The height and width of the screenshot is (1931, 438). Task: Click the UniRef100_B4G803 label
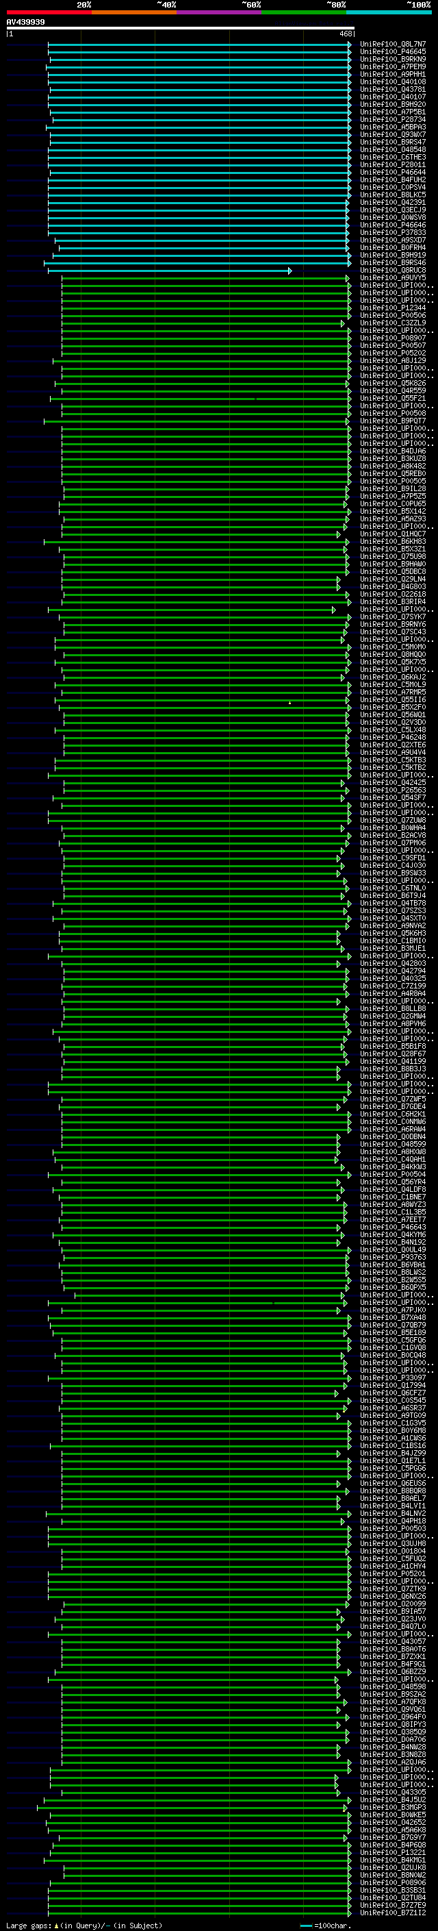pyautogui.click(x=393, y=587)
